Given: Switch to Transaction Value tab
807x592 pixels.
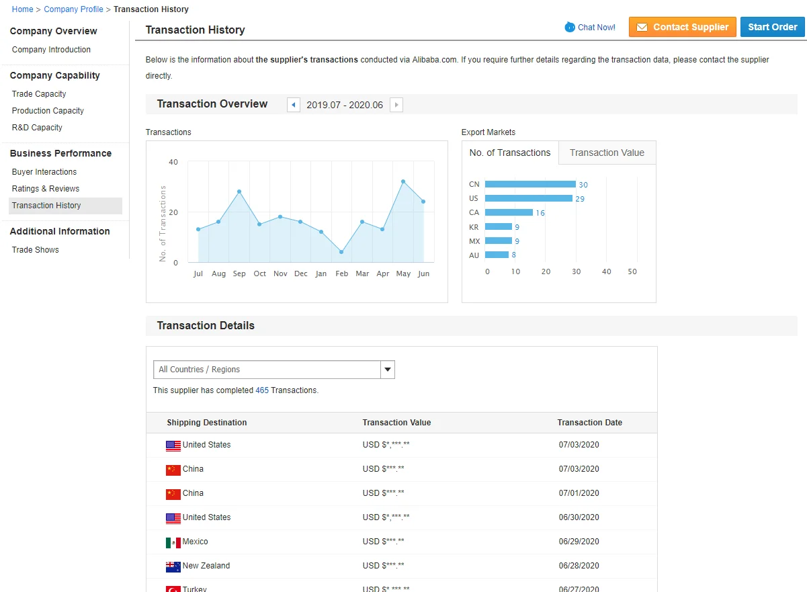Looking at the screenshot, I should 607,153.
